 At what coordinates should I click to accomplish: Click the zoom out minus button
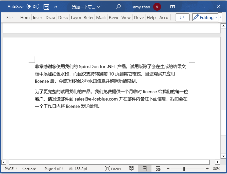tap(168, 169)
